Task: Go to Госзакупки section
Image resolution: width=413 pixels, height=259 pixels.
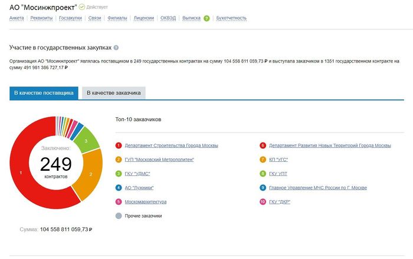Action: pos(70,18)
